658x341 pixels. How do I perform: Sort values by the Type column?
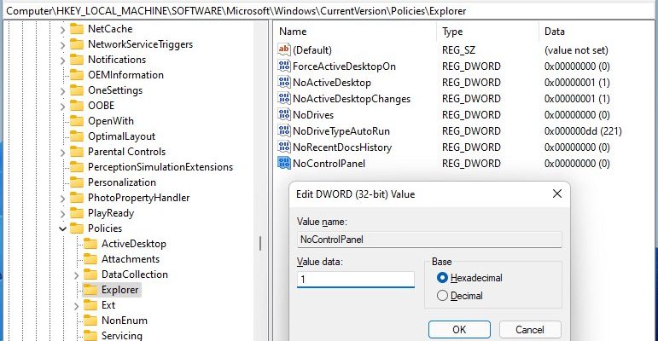click(487, 32)
